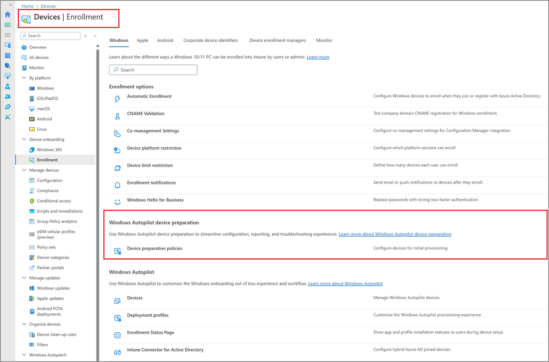Collapse the Manage devices section
This screenshot has height=362, width=549.
[x=24, y=170]
